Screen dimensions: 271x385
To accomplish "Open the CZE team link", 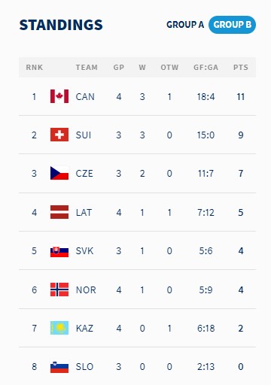I will (x=84, y=173).
